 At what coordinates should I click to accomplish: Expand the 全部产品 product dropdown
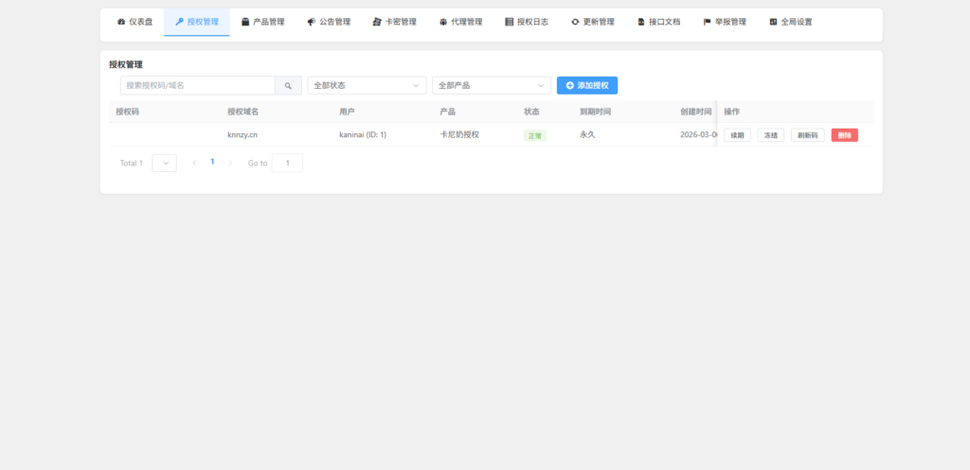click(491, 85)
